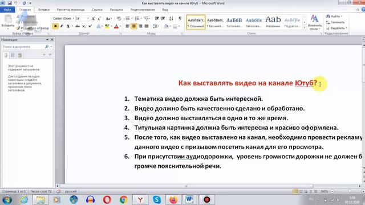Click the Strikethrough icon
Image resolution: width=365 pixels, height=205 pixels.
[78, 26]
